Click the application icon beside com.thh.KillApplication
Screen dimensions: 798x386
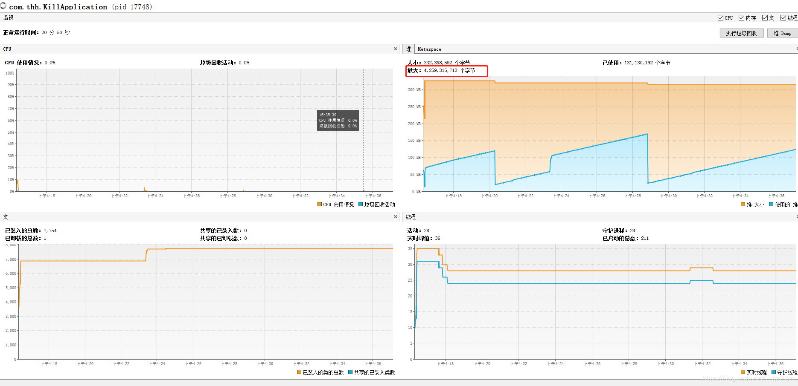(x=3, y=6)
